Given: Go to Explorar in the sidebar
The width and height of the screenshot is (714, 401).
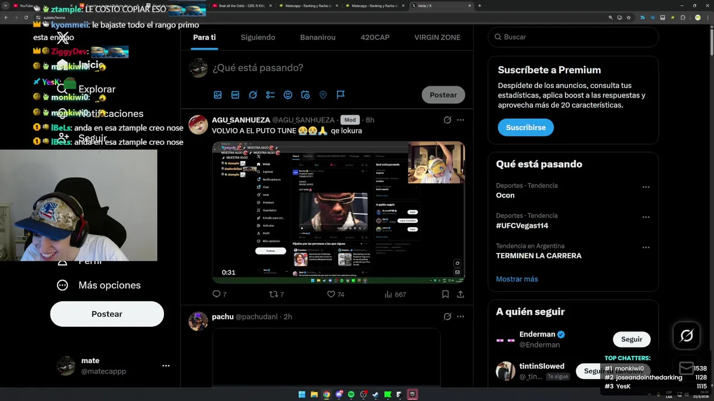Looking at the screenshot, I should tap(86, 89).
